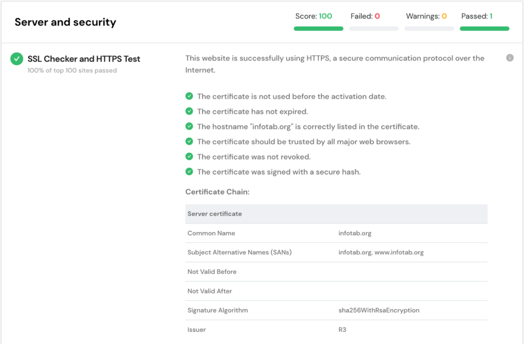Click the info icon beside the HTTPS description
This screenshot has height=344, width=524.
[x=510, y=58]
